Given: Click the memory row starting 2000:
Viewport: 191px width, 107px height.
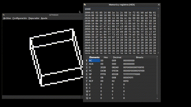Looking at the screenshot, I should 120,12.
